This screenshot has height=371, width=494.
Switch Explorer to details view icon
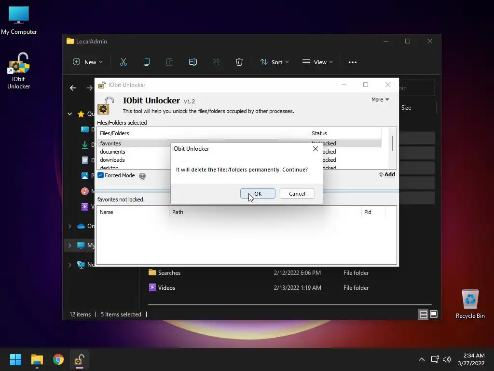tap(423, 314)
